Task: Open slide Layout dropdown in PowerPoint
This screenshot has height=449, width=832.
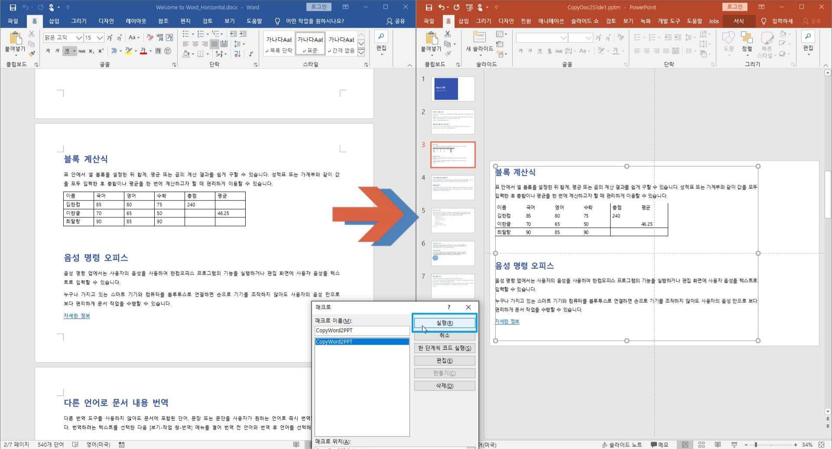Action: [x=501, y=34]
